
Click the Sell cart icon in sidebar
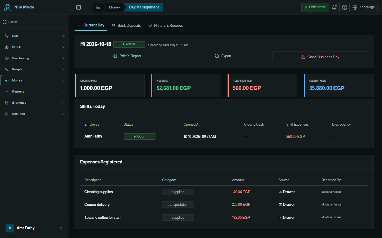point(7,36)
